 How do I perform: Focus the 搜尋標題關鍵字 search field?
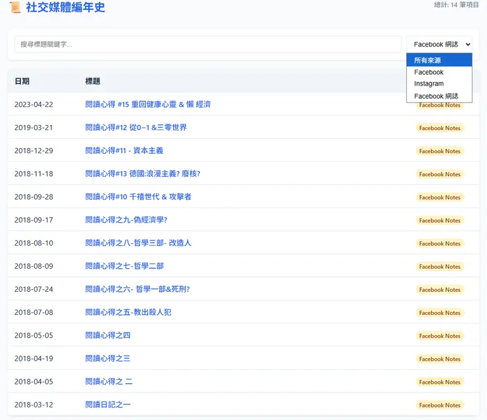pos(208,44)
